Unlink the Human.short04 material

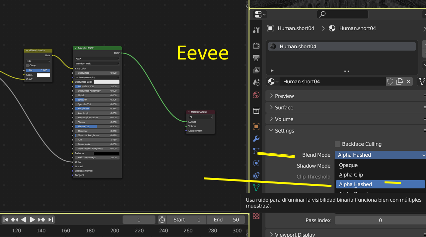(x=408, y=81)
